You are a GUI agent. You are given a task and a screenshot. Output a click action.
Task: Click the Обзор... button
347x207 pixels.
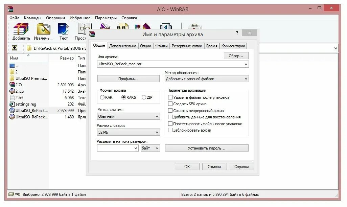point(236,56)
